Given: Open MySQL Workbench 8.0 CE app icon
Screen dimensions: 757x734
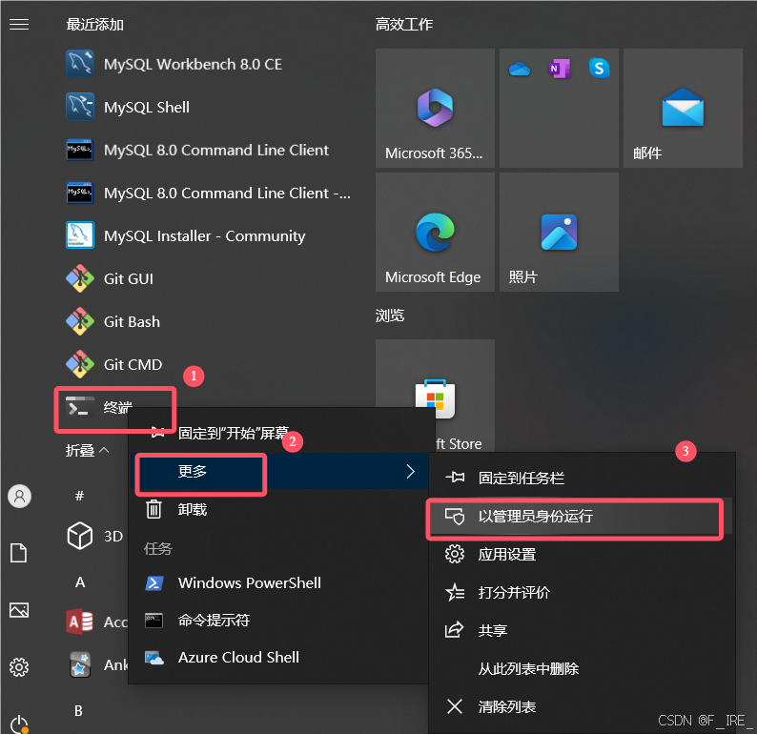Looking at the screenshot, I should click(80, 64).
